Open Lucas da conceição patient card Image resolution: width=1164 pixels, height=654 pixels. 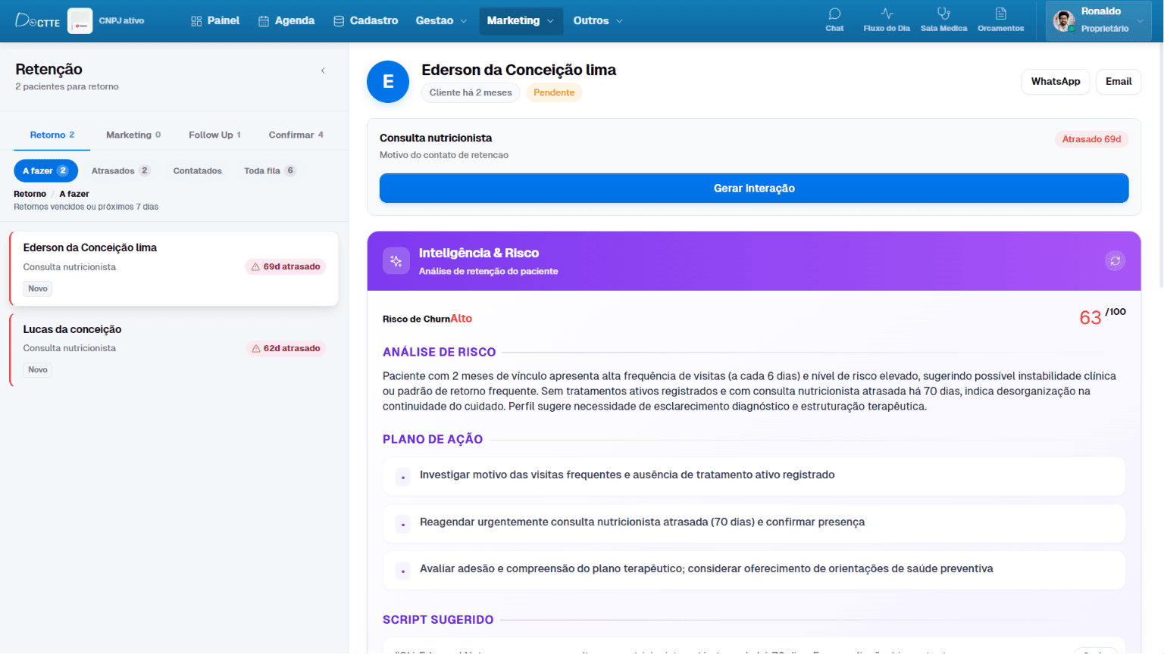pos(174,350)
